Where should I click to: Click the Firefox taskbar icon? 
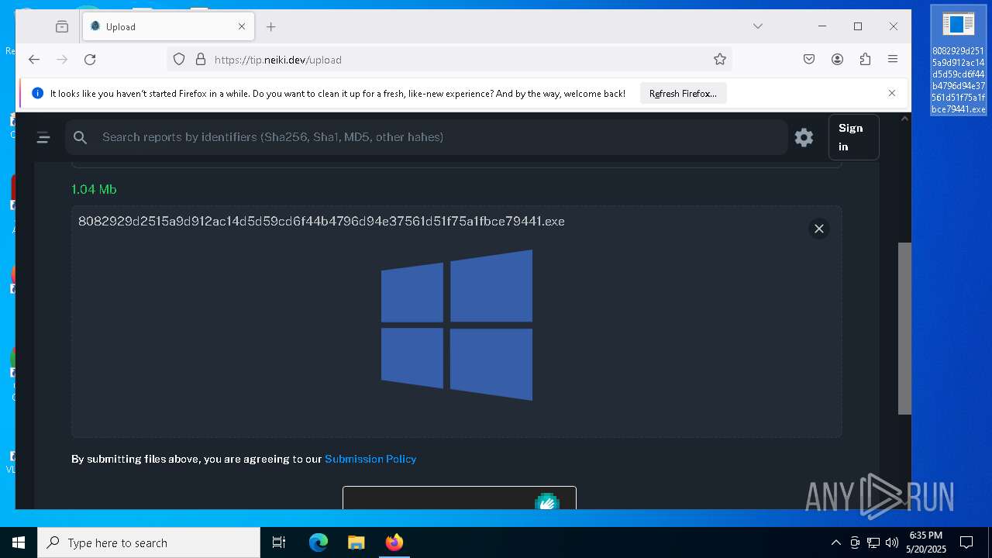394,542
